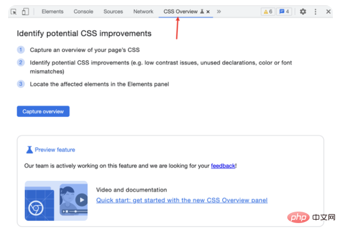
Task: Switch to the Console tab
Action: (x=83, y=11)
